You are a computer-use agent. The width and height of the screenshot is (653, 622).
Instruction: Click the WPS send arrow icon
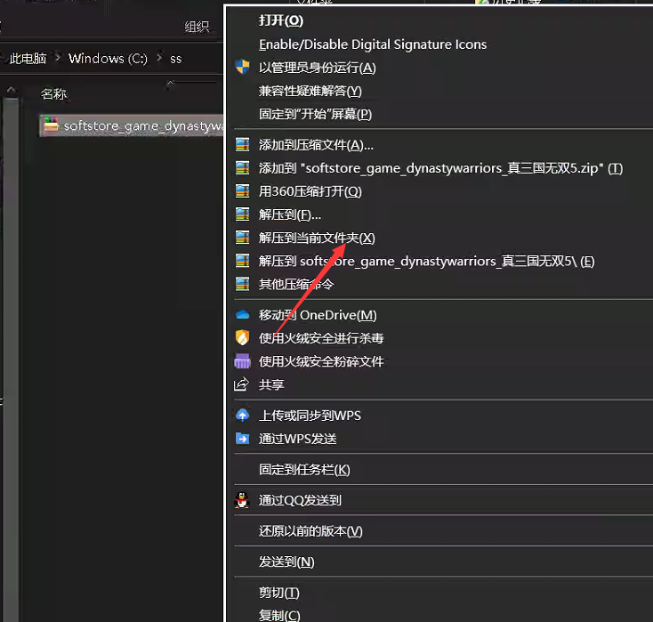[x=242, y=439]
